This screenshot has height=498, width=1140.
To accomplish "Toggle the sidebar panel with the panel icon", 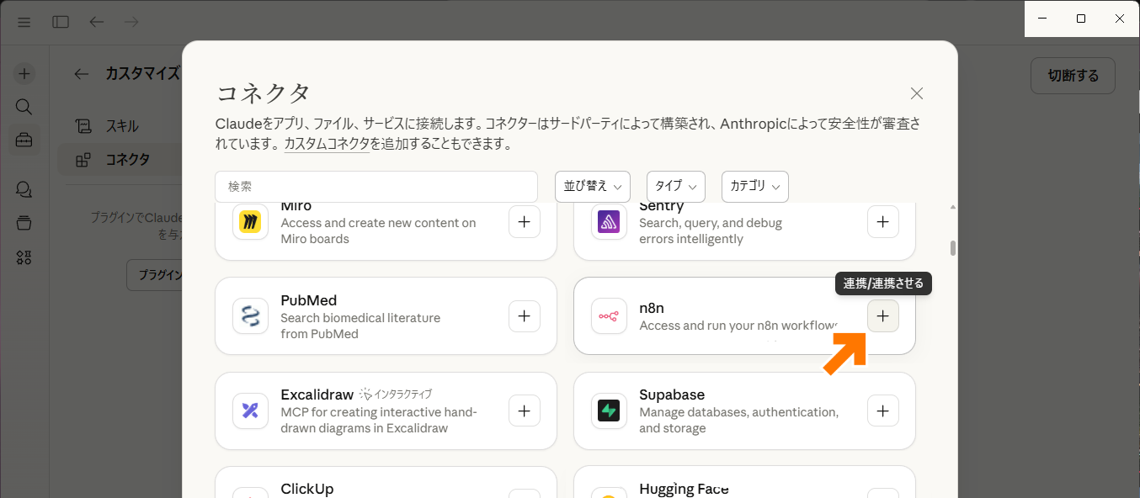I will [x=60, y=22].
